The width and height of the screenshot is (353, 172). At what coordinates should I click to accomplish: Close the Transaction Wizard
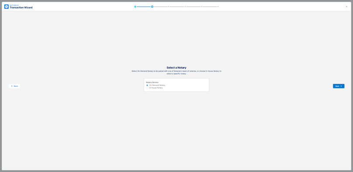[x=346, y=7]
